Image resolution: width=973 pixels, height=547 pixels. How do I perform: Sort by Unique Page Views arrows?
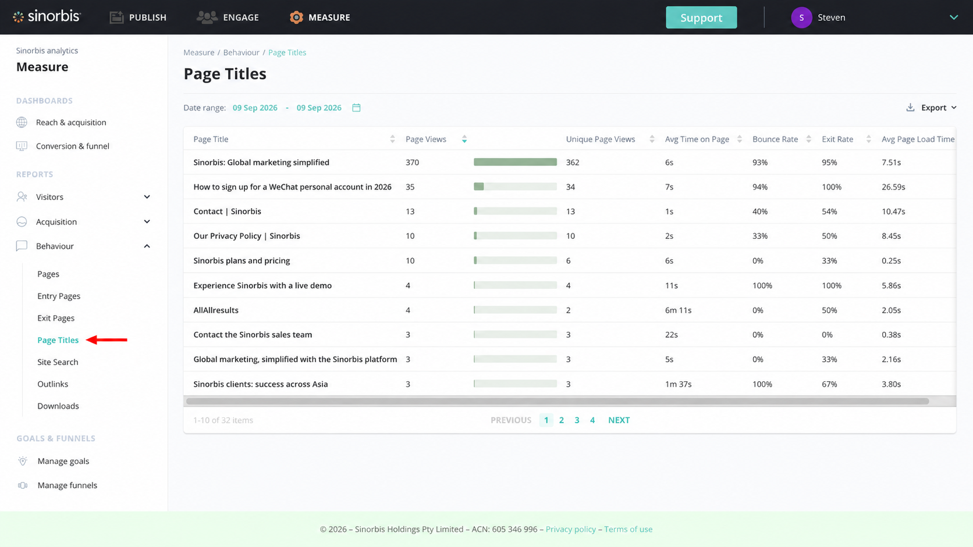point(652,139)
